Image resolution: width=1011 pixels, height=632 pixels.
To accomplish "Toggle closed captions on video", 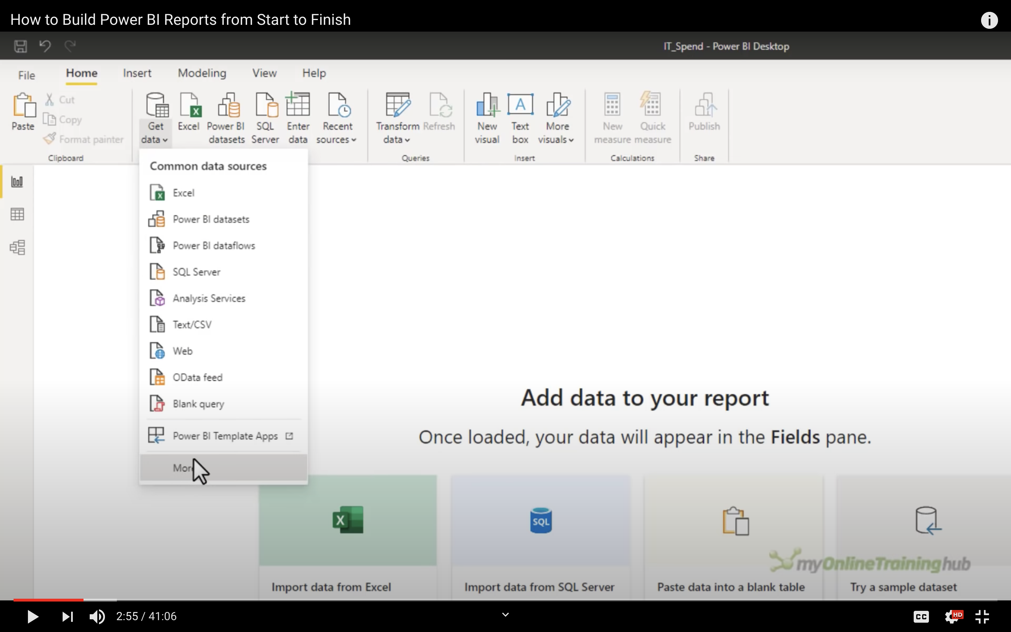I will coord(921,616).
